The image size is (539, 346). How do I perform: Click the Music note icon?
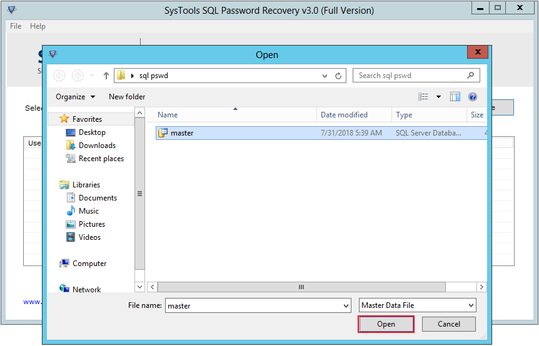71,210
